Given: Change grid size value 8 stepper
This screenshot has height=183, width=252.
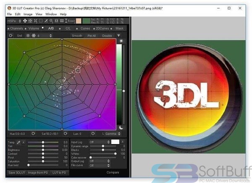Looking at the screenshot, I should tap(51, 36).
